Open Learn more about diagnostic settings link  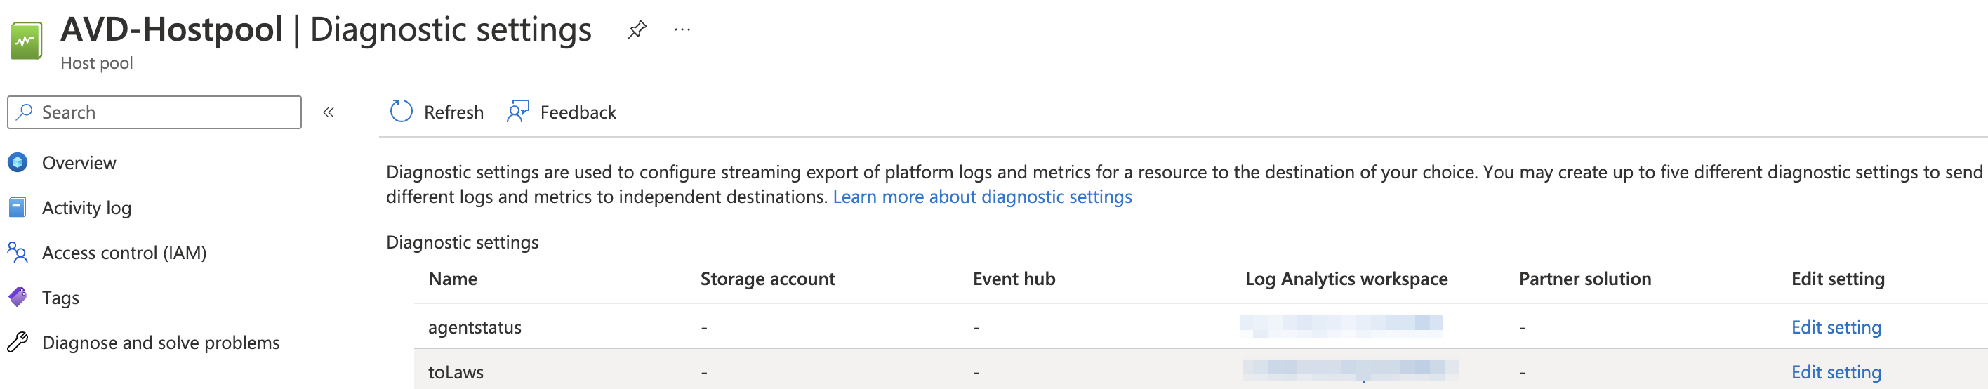click(x=981, y=197)
